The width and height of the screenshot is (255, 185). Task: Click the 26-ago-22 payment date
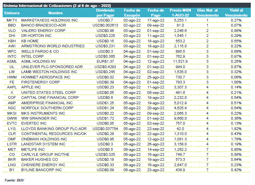[156, 144]
